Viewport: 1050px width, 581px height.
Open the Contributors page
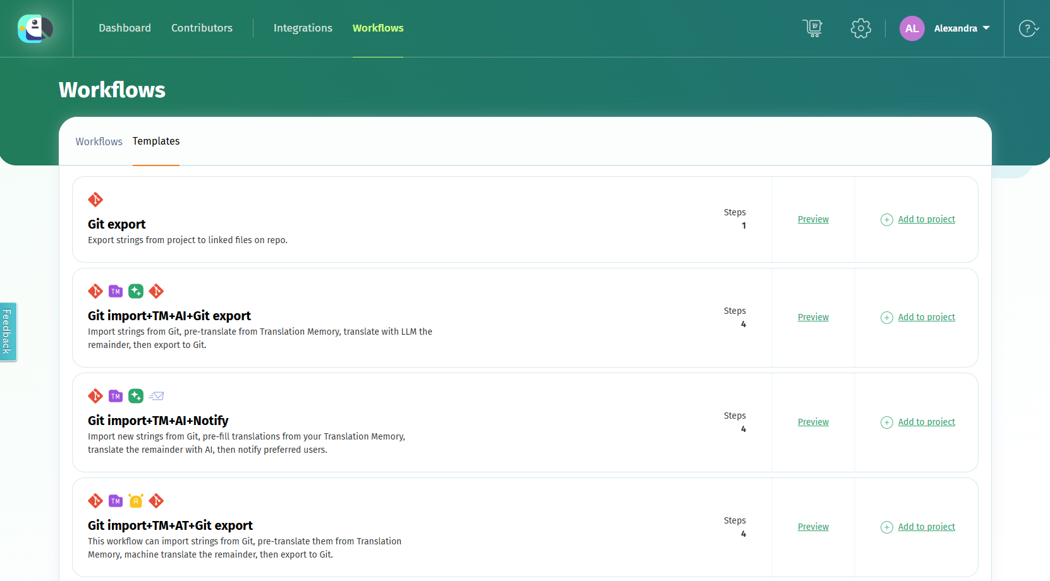(x=202, y=28)
